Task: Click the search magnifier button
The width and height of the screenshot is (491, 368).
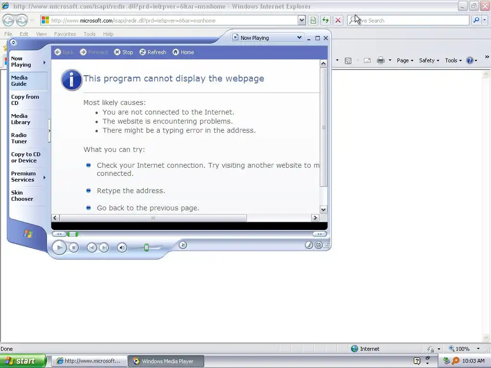Action: [x=476, y=20]
